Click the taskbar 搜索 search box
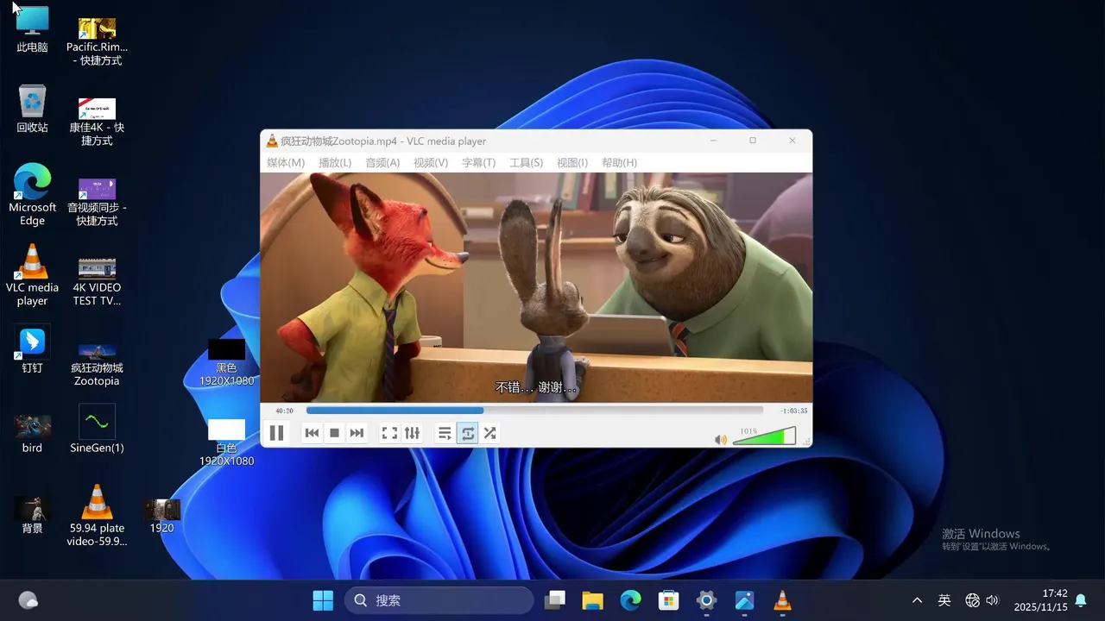The width and height of the screenshot is (1105, 621). click(x=439, y=600)
